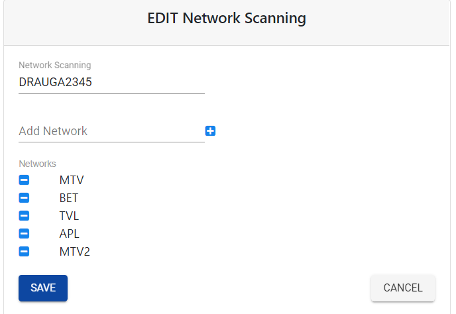This screenshot has width=456, height=314.
Task: Select the APL network label
Action: (x=69, y=234)
